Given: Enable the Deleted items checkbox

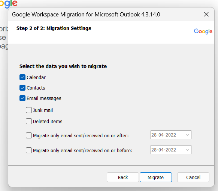Looking at the screenshot, I should tap(29, 121).
